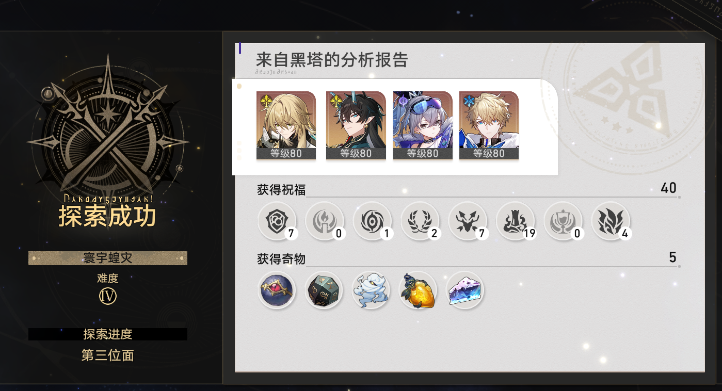Click the white ghost cloud curio
722x391 pixels.
point(371,290)
